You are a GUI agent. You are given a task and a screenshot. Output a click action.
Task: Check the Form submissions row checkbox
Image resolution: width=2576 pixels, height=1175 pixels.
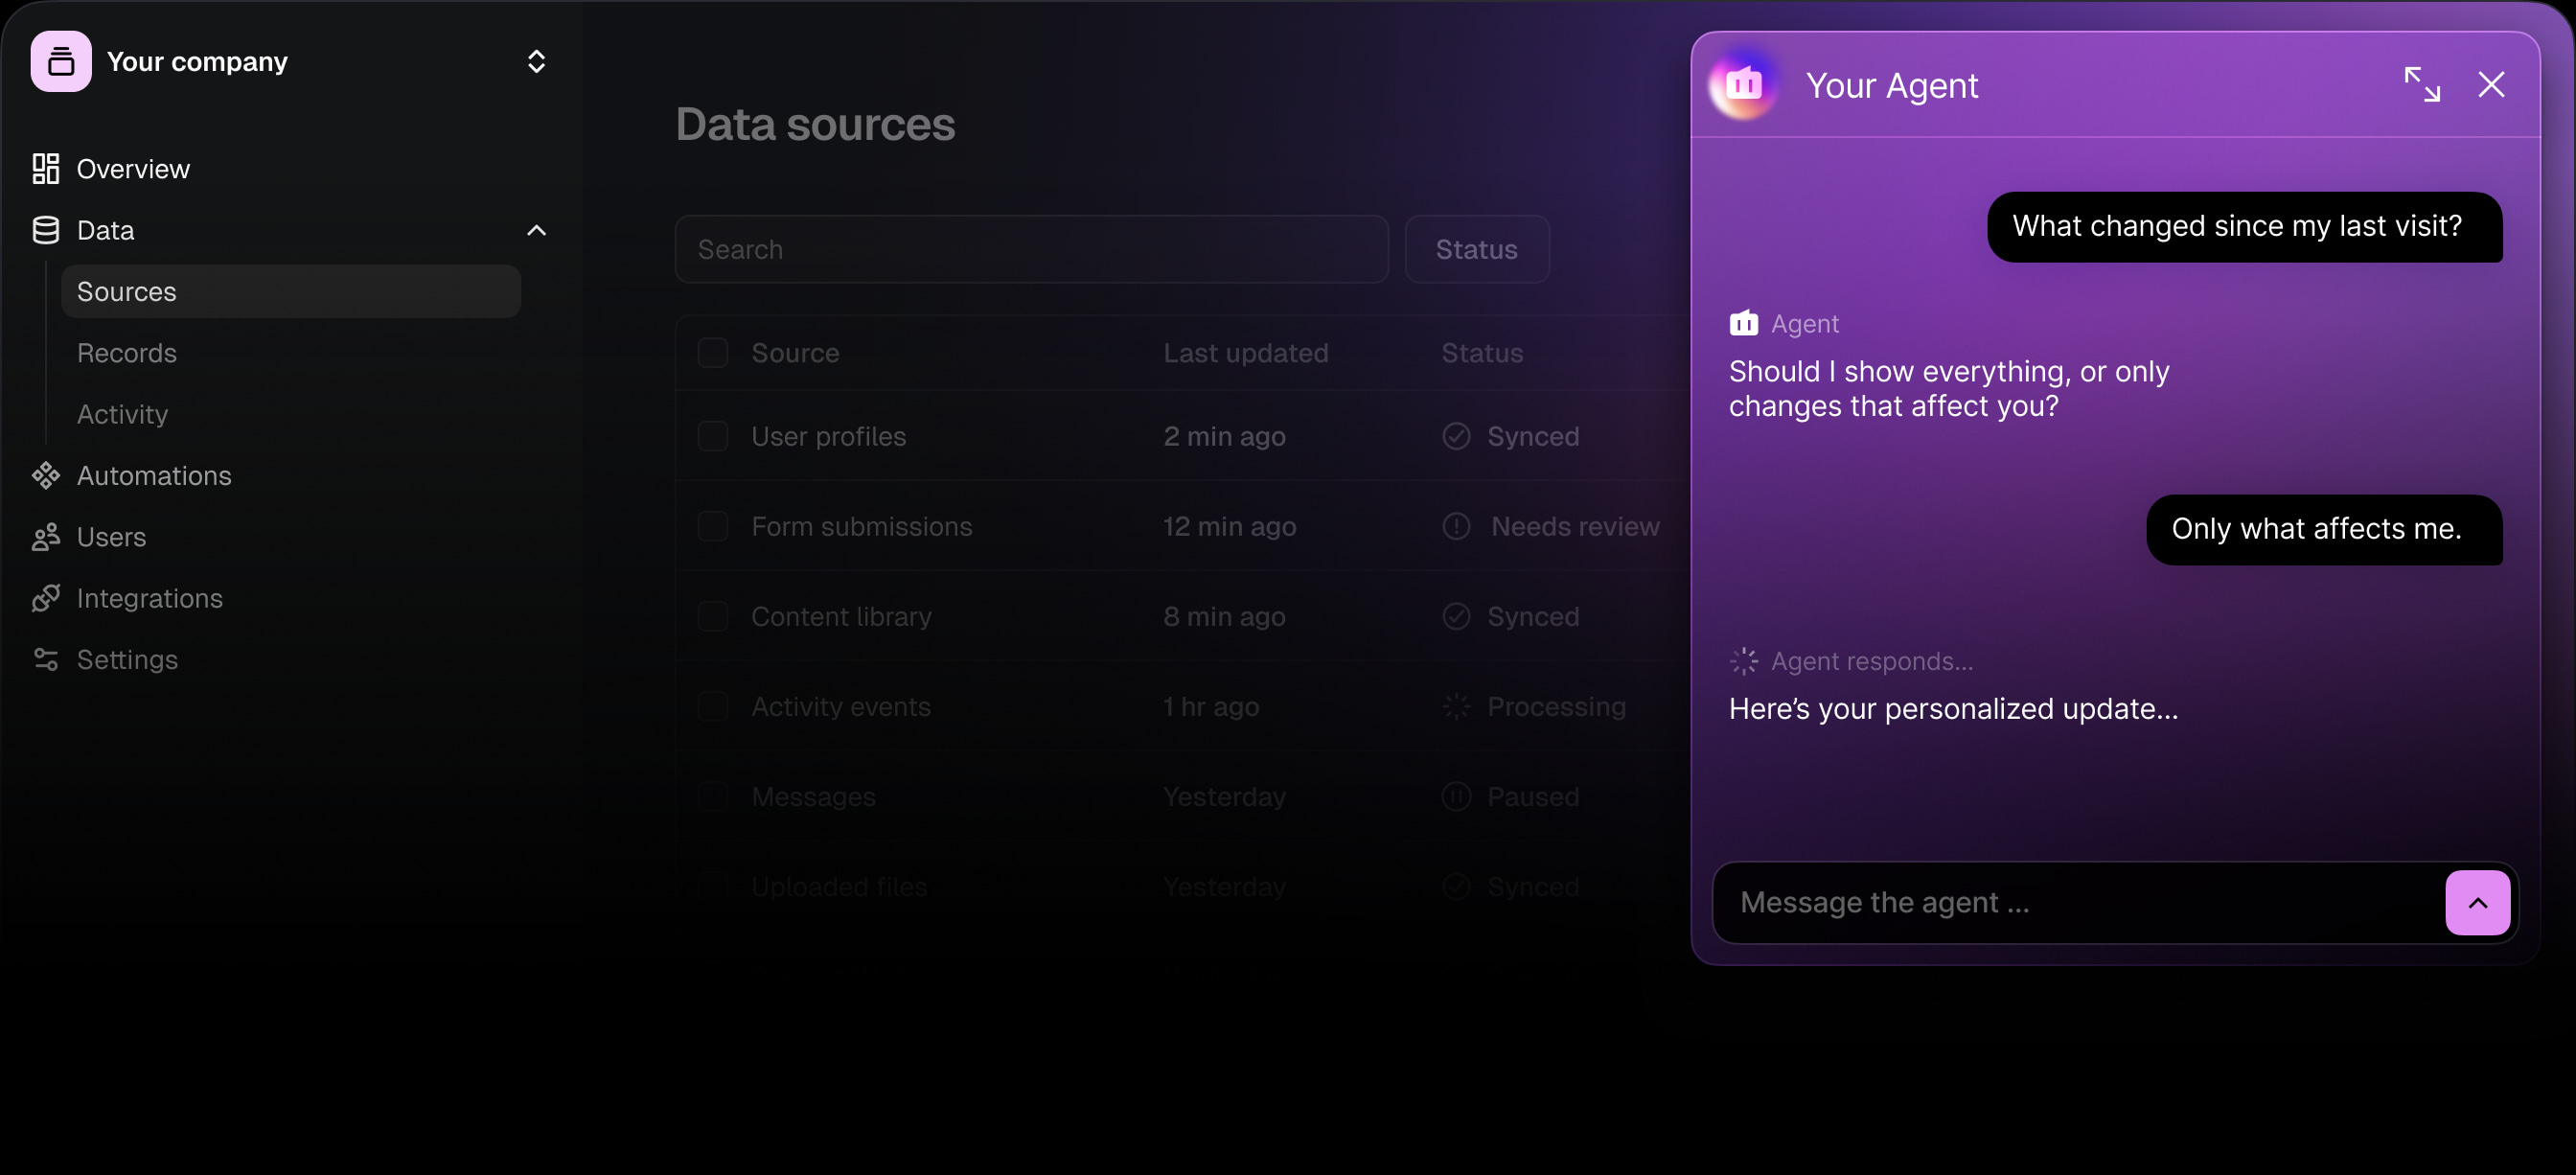(x=712, y=526)
